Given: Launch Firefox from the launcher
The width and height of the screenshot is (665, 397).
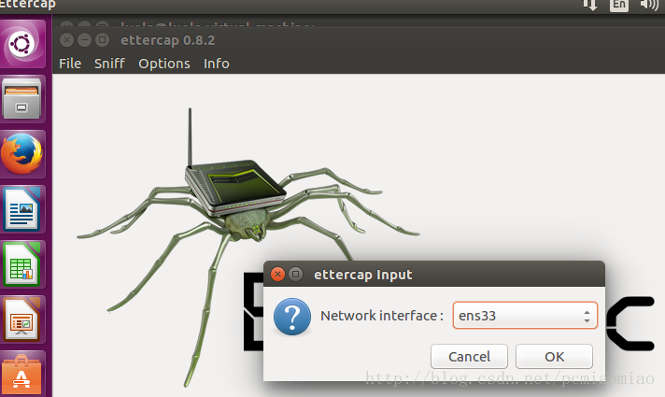Looking at the screenshot, I should pos(21,153).
